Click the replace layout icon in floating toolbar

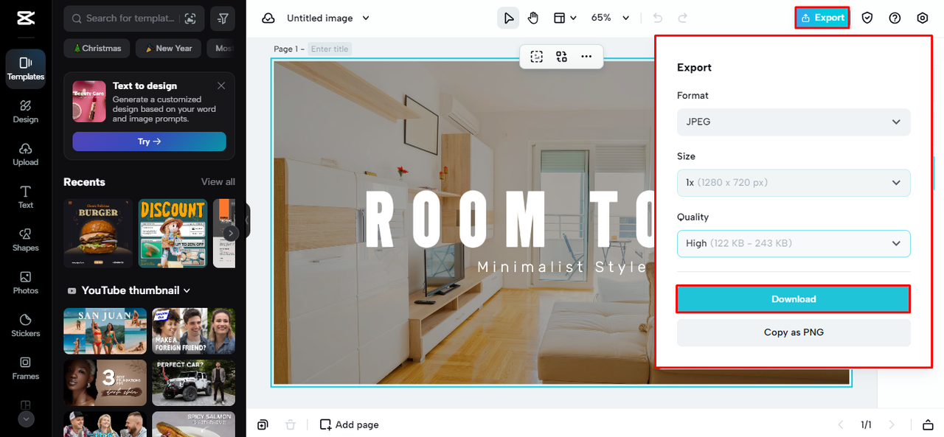coord(561,56)
